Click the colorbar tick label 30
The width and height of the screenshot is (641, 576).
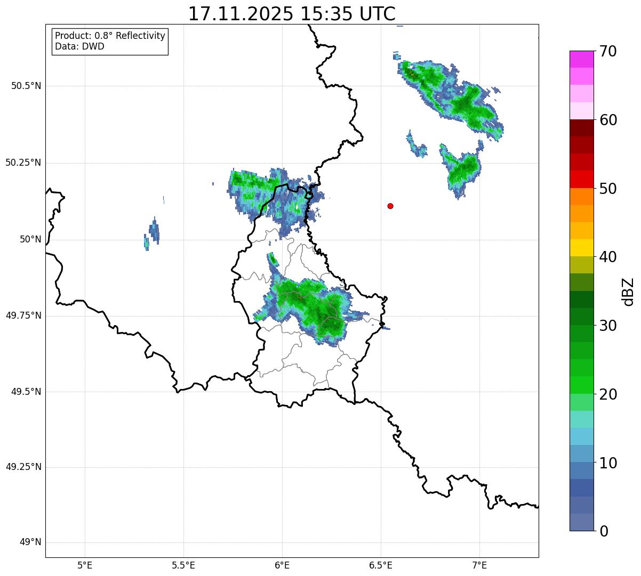[608, 326]
